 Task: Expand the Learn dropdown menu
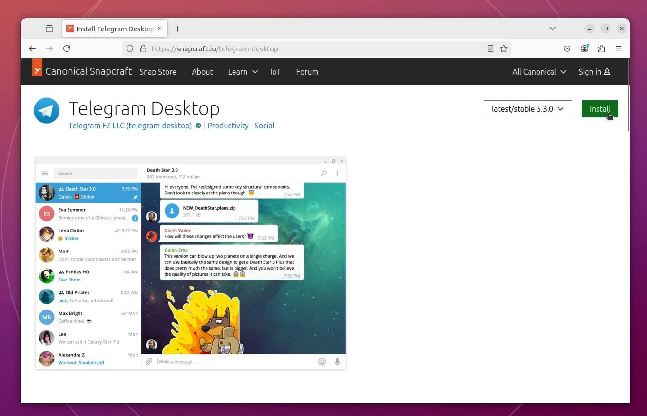tap(243, 72)
